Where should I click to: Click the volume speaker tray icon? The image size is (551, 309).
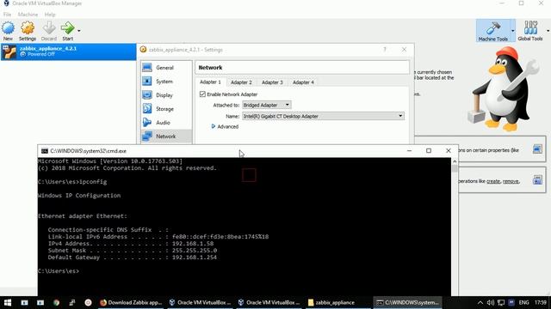(x=491, y=302)
